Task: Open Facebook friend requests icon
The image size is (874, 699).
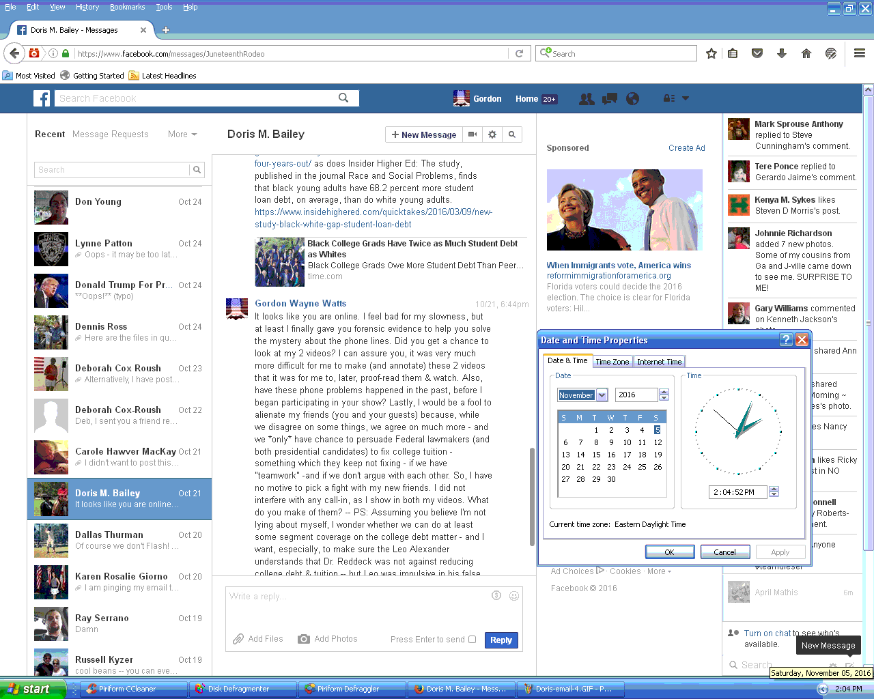Action: tap(587, 99)
